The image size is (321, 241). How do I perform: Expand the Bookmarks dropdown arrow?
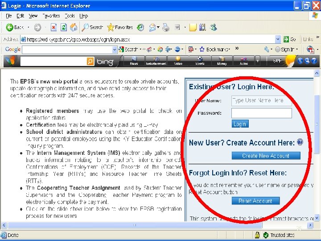229,50
